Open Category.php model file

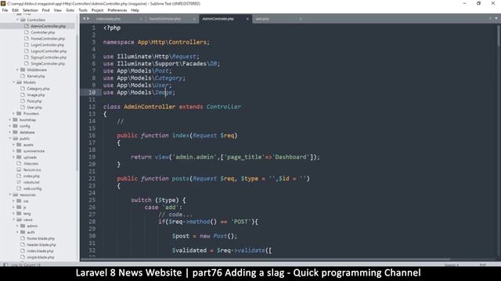click(38, 88)
